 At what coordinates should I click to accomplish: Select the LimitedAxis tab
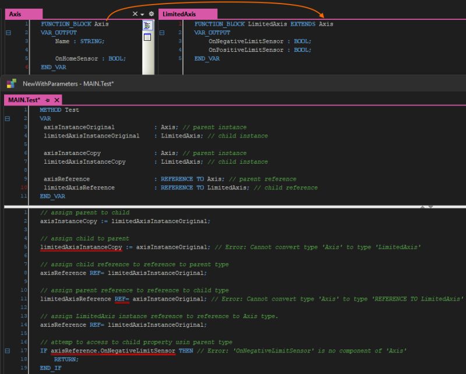point(188,14)
